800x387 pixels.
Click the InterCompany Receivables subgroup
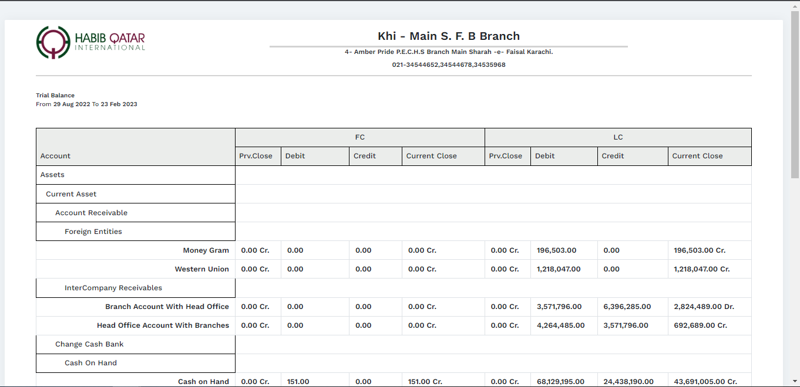pyautogui.click(x=113, y=288)
